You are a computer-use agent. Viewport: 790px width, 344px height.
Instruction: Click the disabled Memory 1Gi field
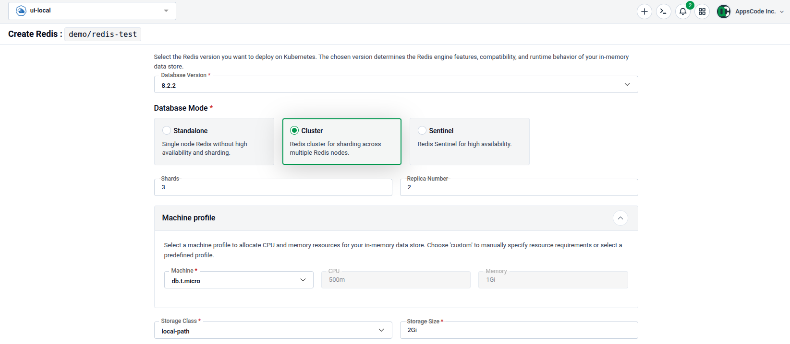pyautogui.click(x=553, y=280)
